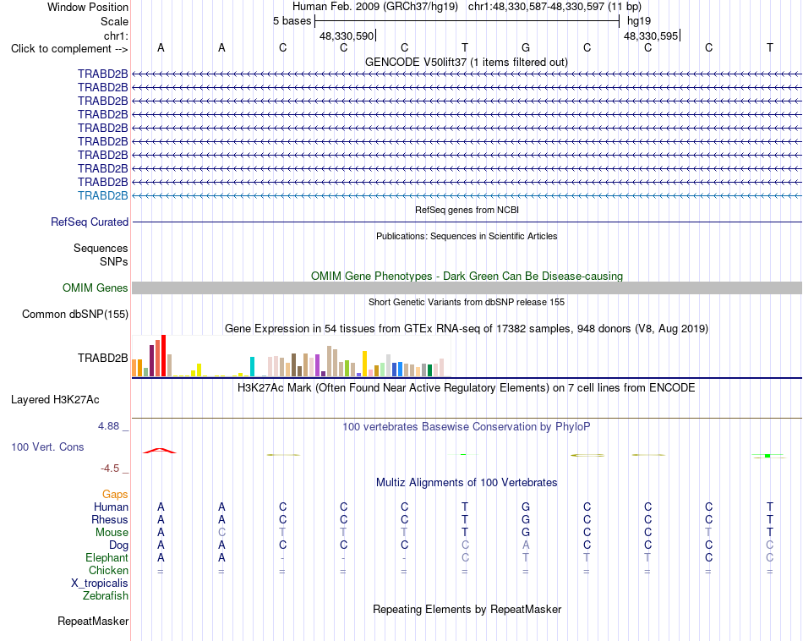Click the 100 Vert. Cons label
Viewport: 803px width, 641px height.
pos(47,447)
